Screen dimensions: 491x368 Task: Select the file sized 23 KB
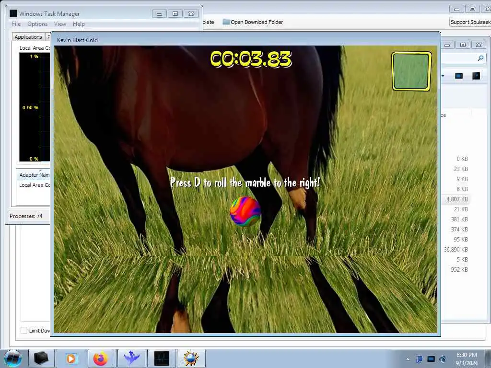click(461, 169)
